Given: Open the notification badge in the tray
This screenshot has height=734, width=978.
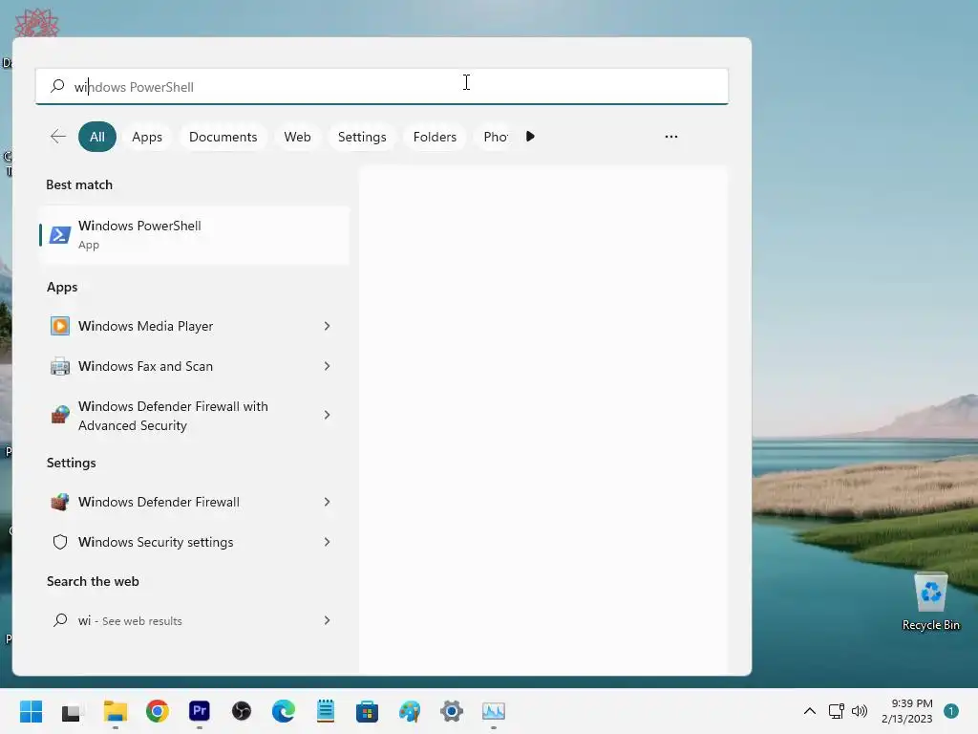Looking at the screenshot, I should click(x=951, y=711).
